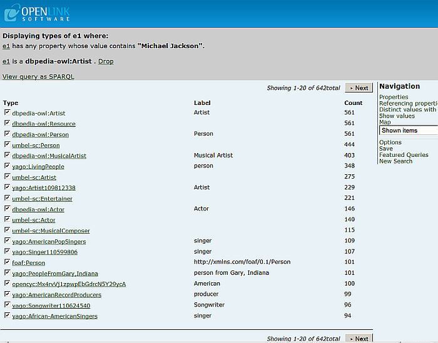The height and width of the screenshot is (343, 438).
Task: Click the bottom Next button
Action: point(359,338)
